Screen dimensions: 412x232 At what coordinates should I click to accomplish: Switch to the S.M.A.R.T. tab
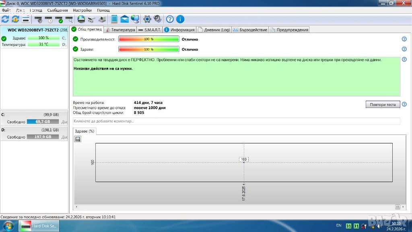click(x=150, y=30)
